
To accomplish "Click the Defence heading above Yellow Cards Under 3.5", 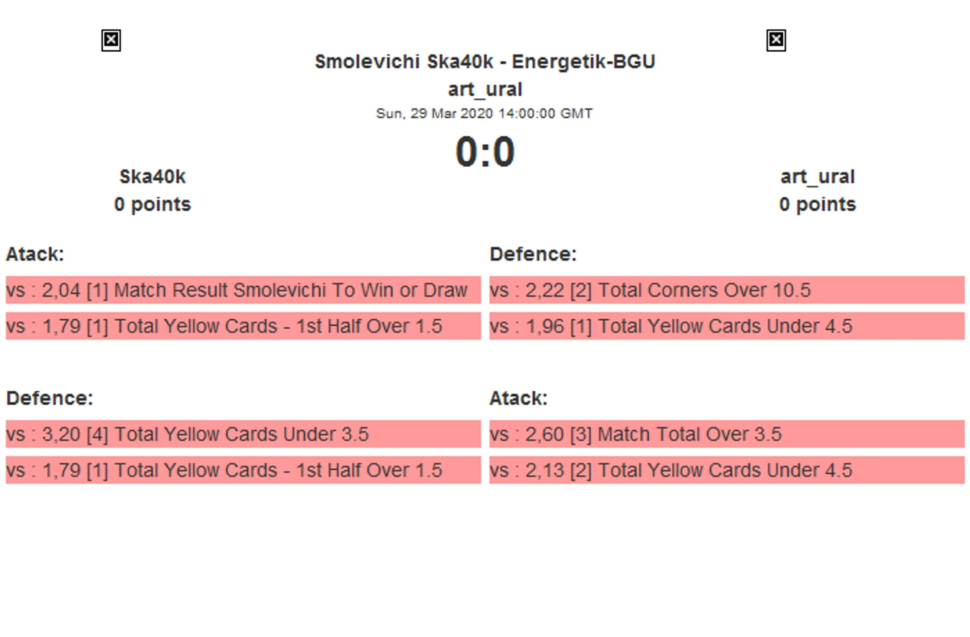I will coord(50,399).
